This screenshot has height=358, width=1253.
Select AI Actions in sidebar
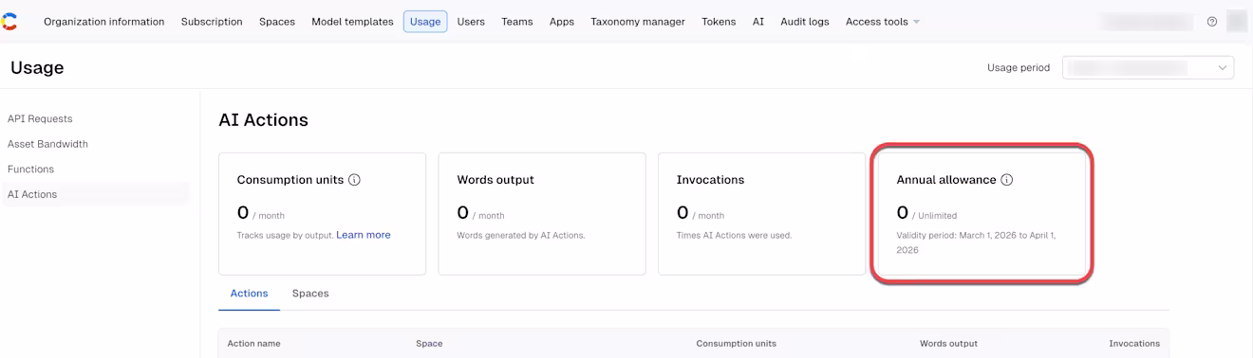click(95, 194)
